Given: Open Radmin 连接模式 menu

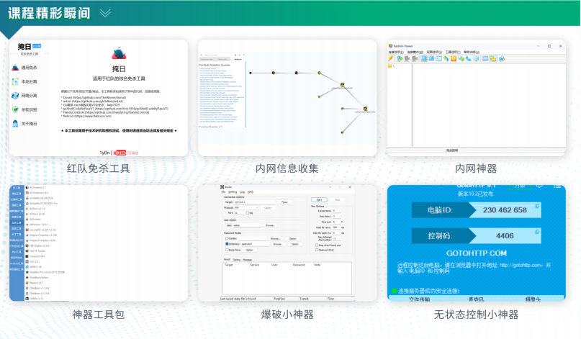Looking at the screenshot, I should tap(415, 53).
